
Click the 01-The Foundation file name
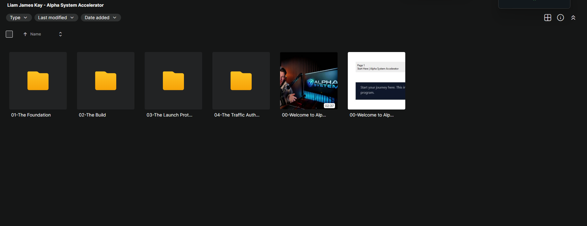[x=31, y=115]
